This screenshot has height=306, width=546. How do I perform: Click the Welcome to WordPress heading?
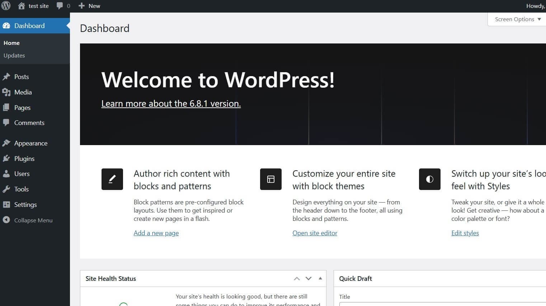point(218,79)
